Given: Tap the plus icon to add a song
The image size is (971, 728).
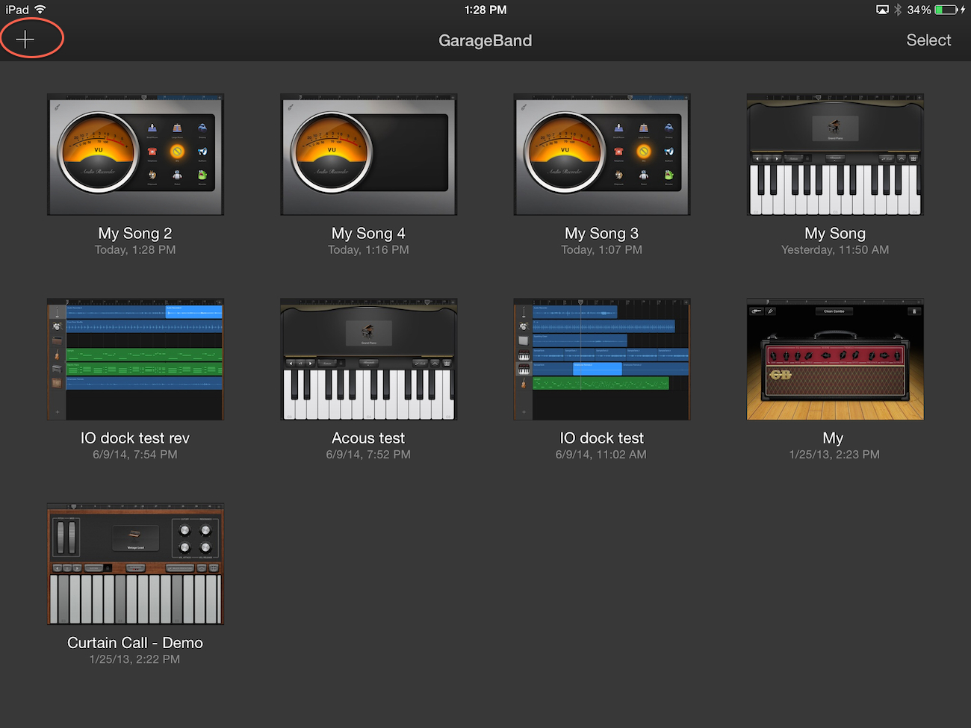Looking at the screenshot, I should click(25, 40).
